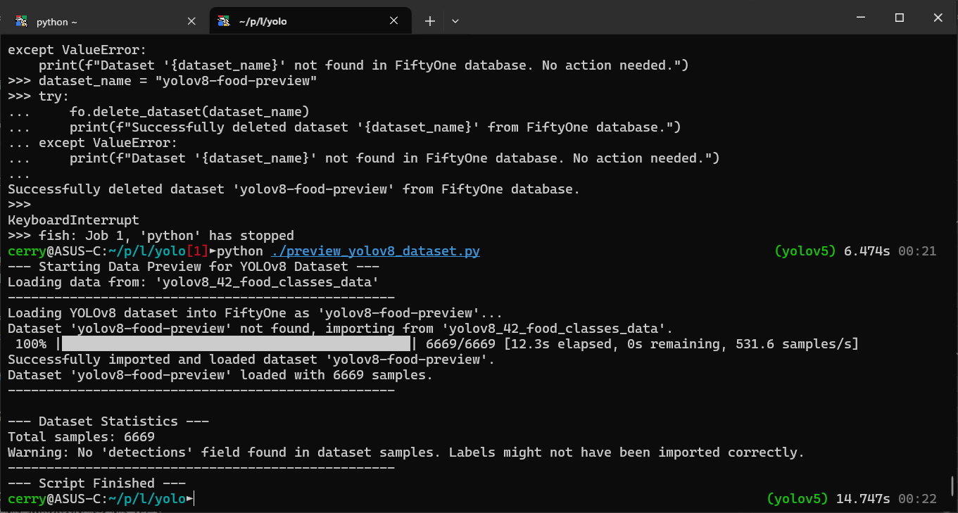
Task: Click the terminal scrollbar thumb
Action: (952, 486)
